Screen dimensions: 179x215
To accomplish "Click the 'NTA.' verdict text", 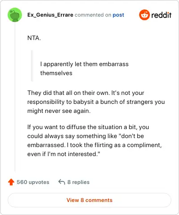I will [34, 38].
